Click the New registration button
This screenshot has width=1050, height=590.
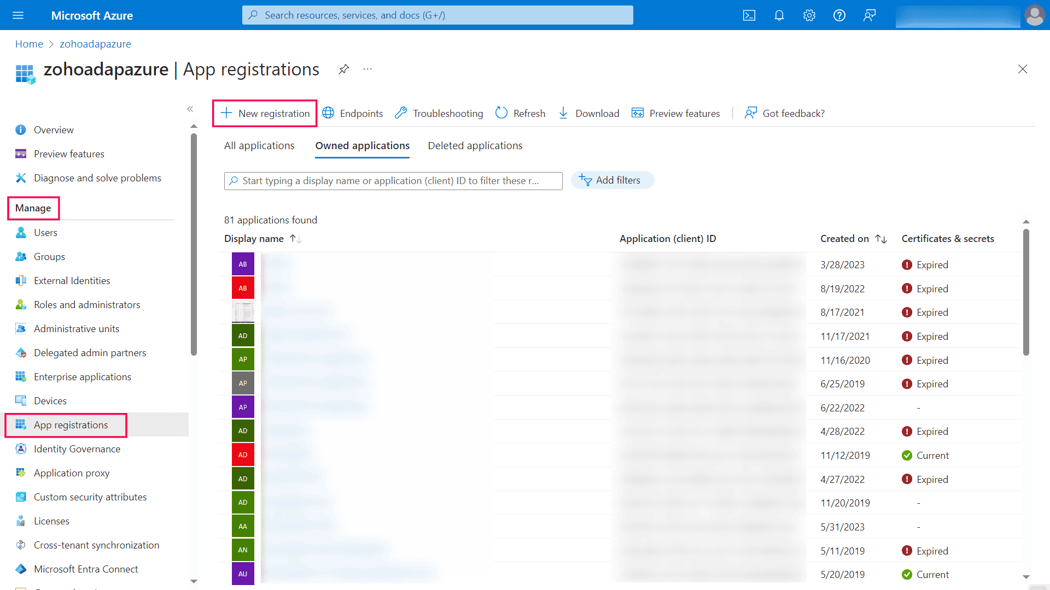click(x=265, y=113)
